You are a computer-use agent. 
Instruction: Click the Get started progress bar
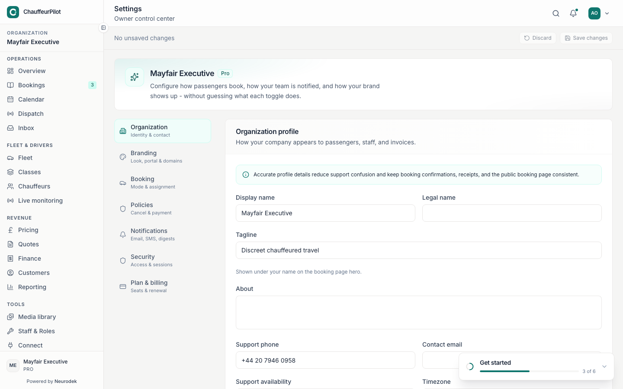tap(529, 371)
